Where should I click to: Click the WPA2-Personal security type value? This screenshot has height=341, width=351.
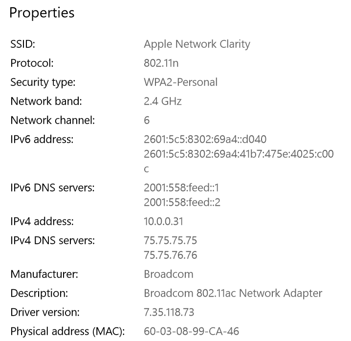(180, 82)
